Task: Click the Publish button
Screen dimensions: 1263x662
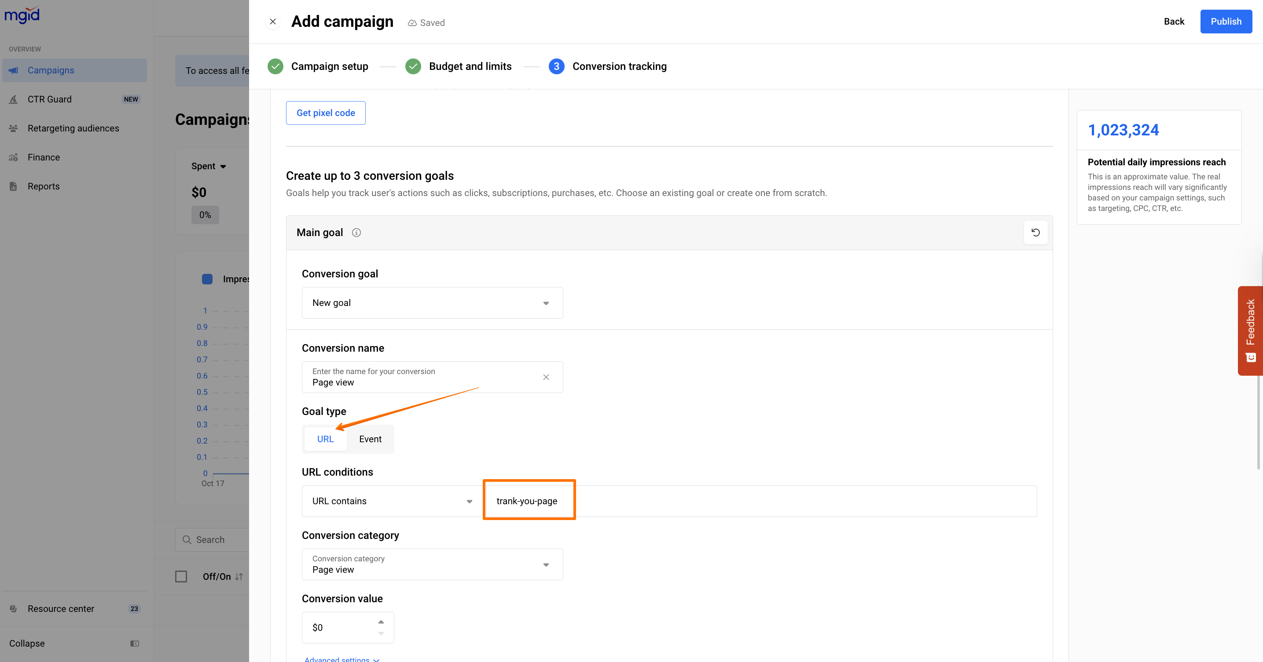Action: [x=1225, y=22]
